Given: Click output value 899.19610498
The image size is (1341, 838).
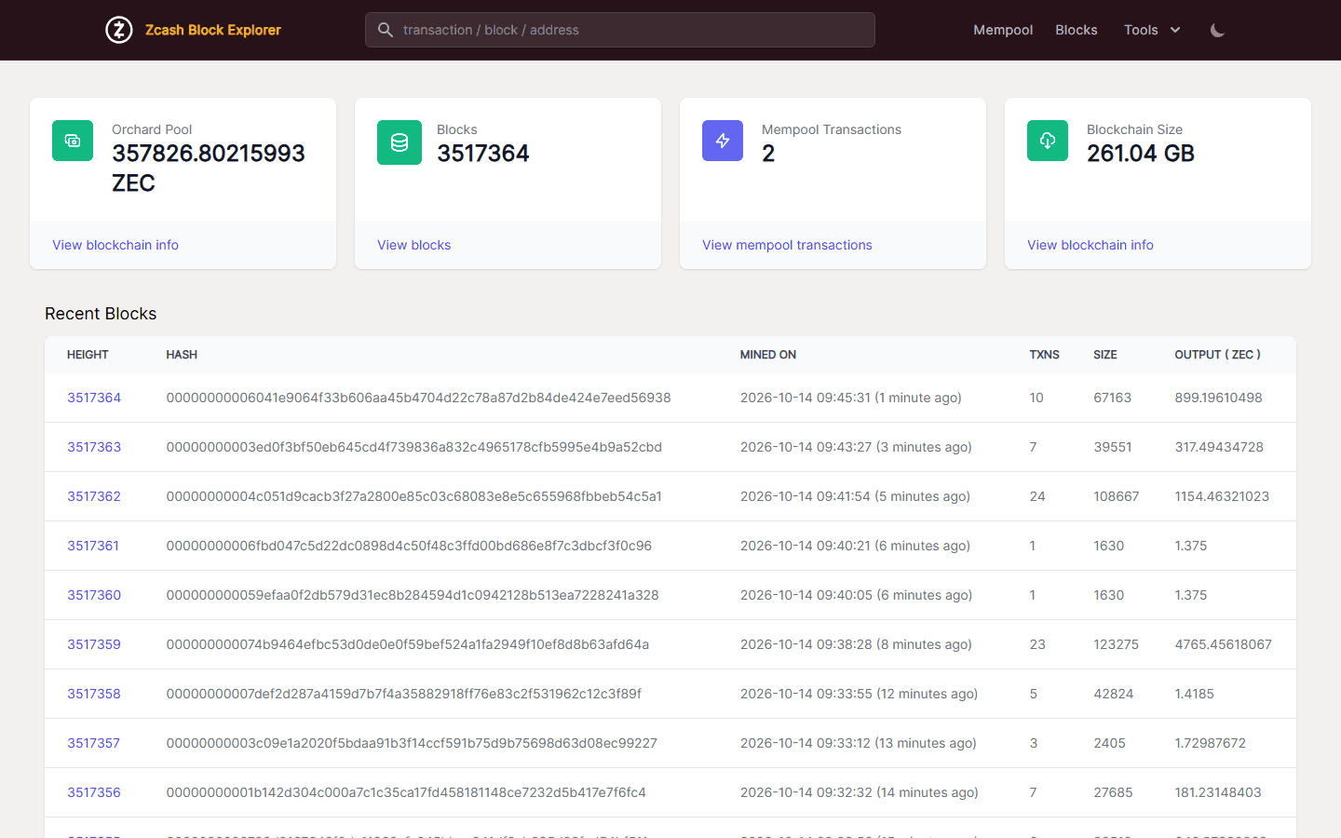Looking at the screenshot, I should (1218, 398).
